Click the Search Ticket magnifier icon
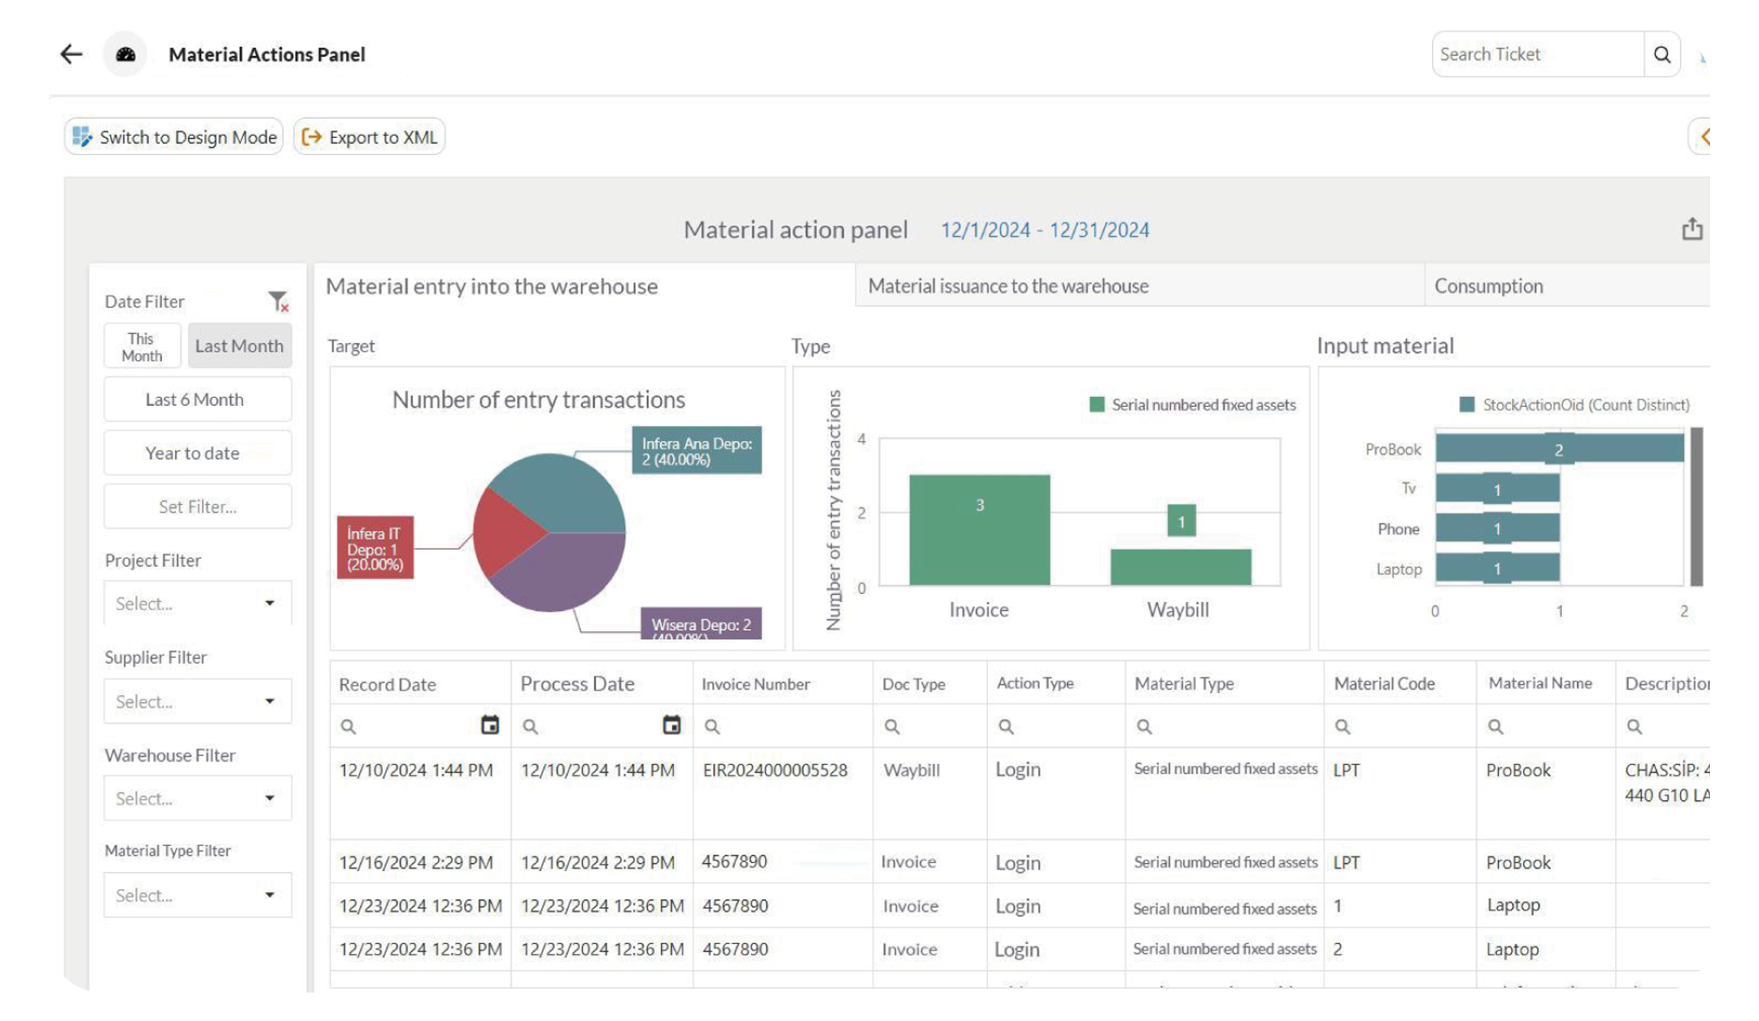The width and height of the screenshot is (1759, 1021). [x=1662, y=54]
